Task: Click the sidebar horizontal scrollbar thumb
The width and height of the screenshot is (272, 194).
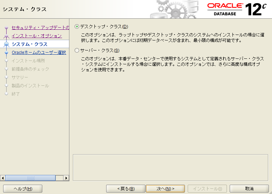Action: pos(31,178)
